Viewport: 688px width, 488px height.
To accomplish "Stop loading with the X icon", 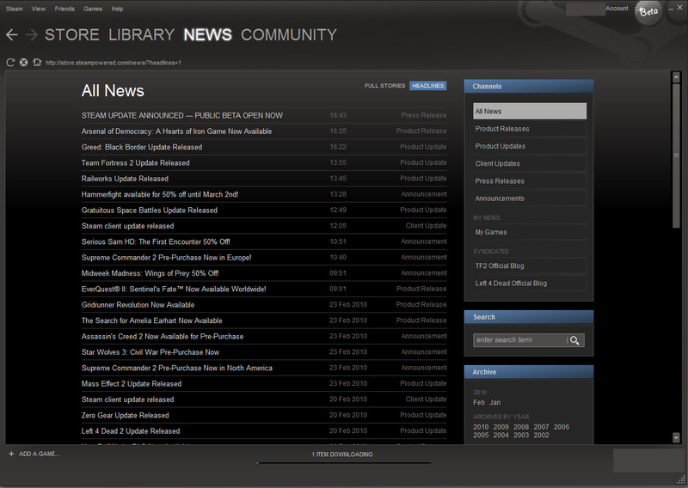I will point(24,62).
